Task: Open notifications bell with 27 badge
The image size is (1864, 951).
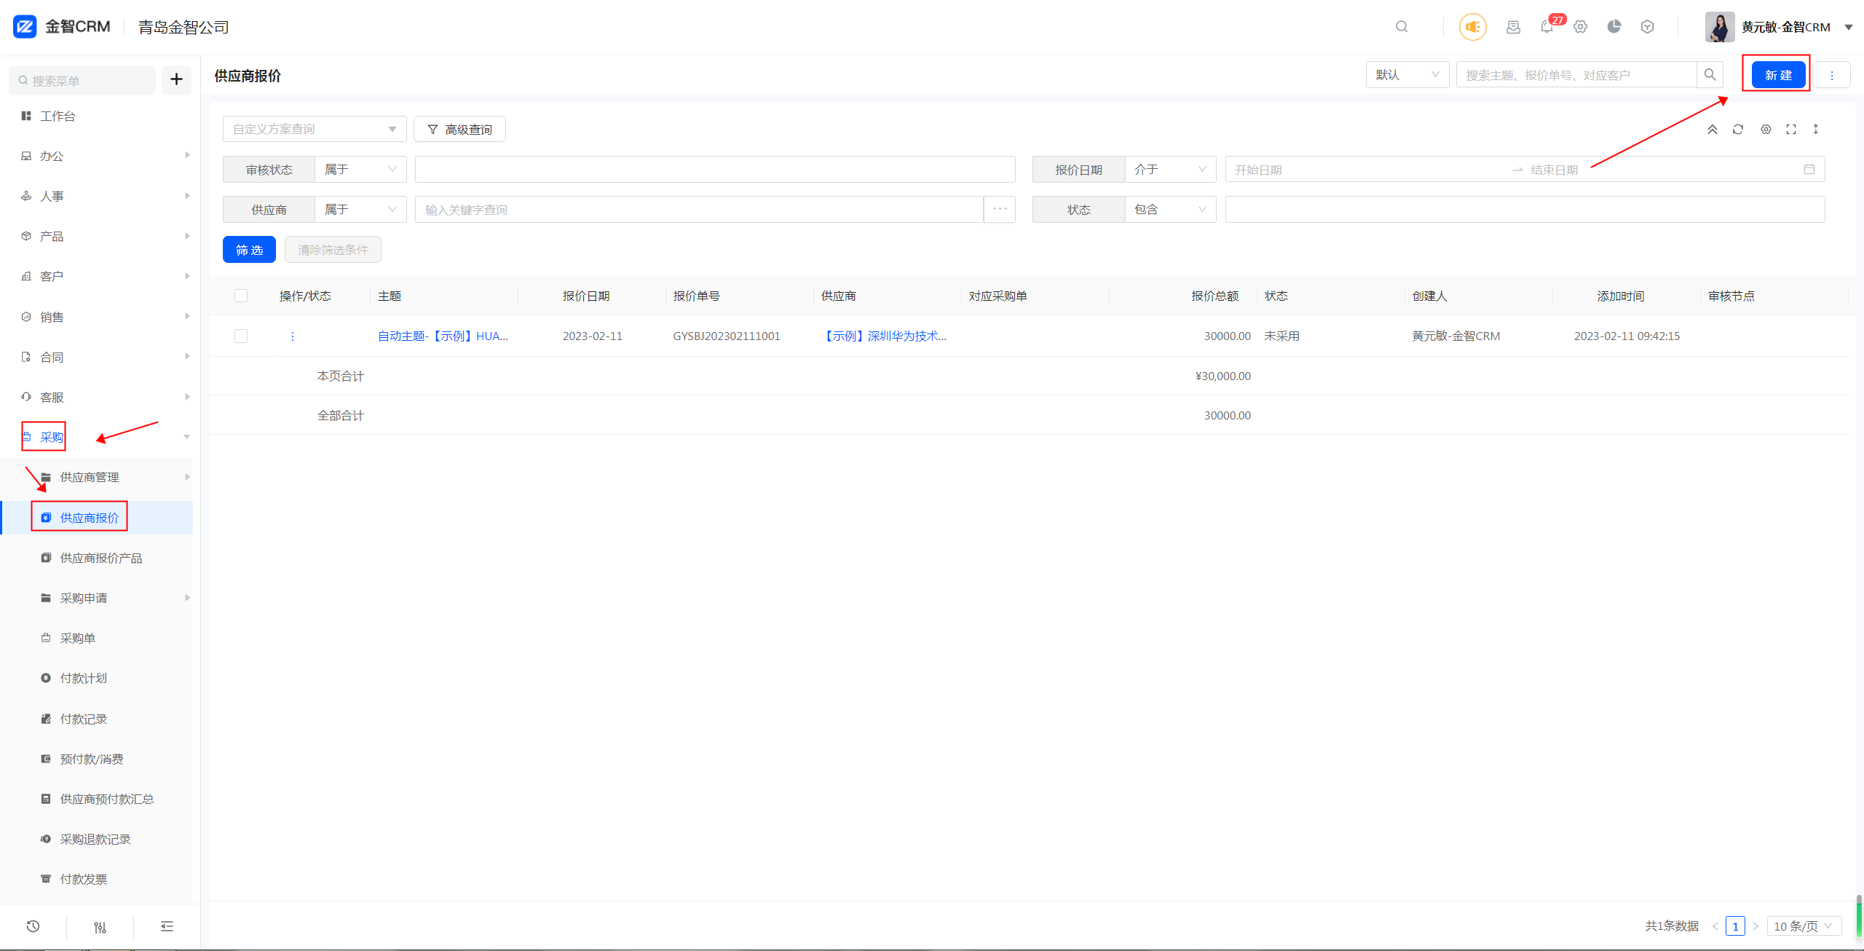Action: 1547,27
